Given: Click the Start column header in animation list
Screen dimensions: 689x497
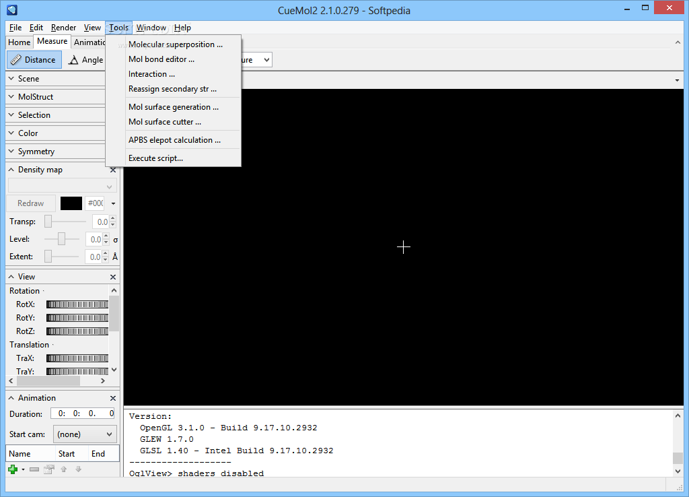Looking at the screenshot, I should point(71,454).
